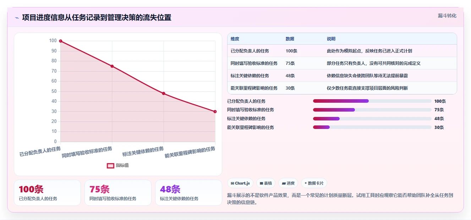Click the heading 项目进度信息从任务记录到管理决策的流失位置
This screenshot has width=471, height=220.
tap(97, 17)
